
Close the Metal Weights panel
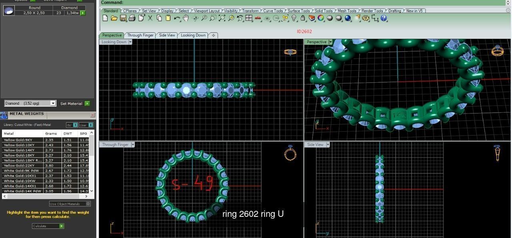point(92,115)
